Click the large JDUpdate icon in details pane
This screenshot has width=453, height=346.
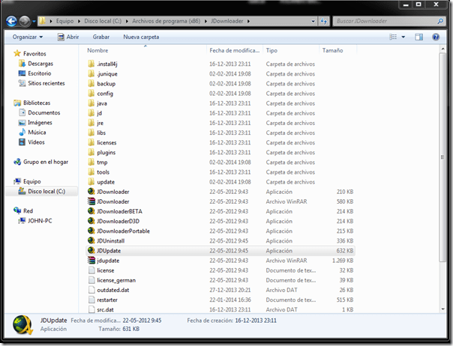pyautogui.click(x=22, y=325)
